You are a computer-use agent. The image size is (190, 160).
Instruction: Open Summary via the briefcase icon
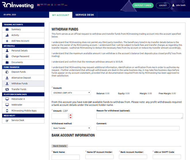coord(7,29)
